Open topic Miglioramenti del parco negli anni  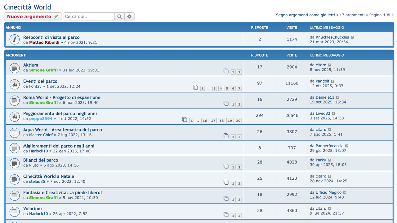click(59, 146)
